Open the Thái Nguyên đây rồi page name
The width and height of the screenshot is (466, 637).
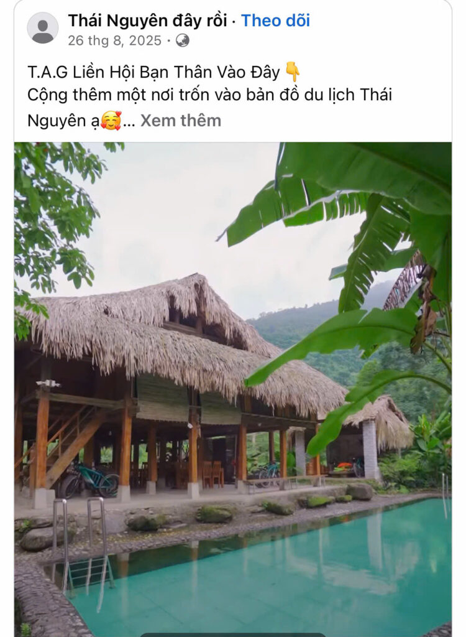(147, 21)
